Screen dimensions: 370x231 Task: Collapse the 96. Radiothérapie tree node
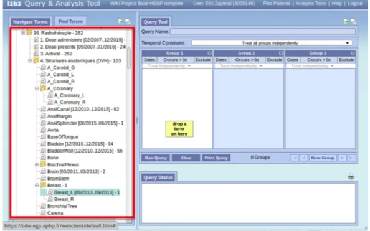coord(23,33)
